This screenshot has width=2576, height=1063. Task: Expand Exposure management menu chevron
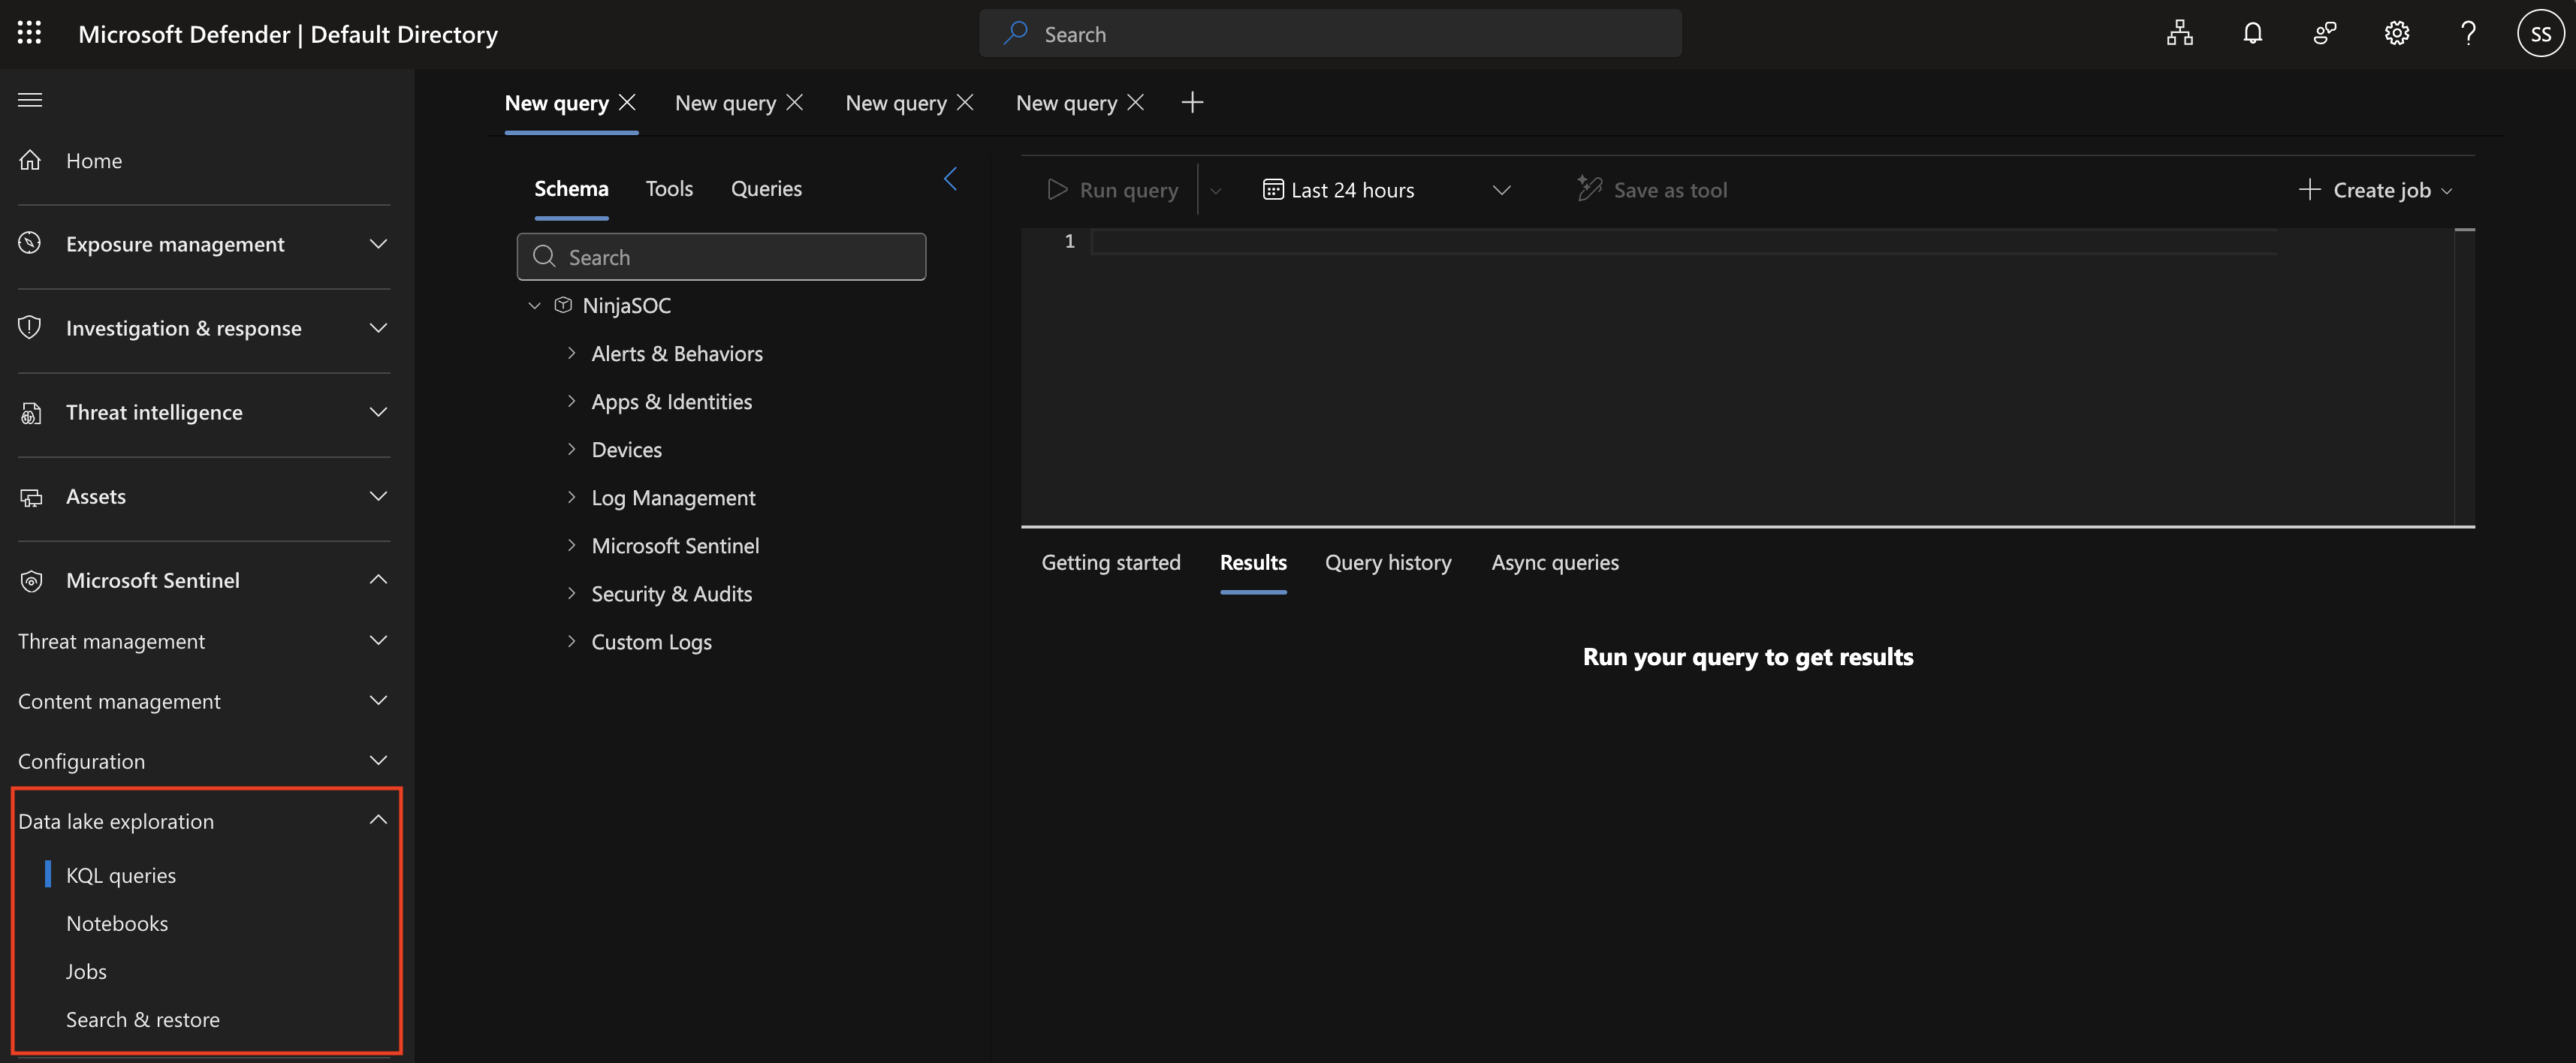tap(378, 243)
